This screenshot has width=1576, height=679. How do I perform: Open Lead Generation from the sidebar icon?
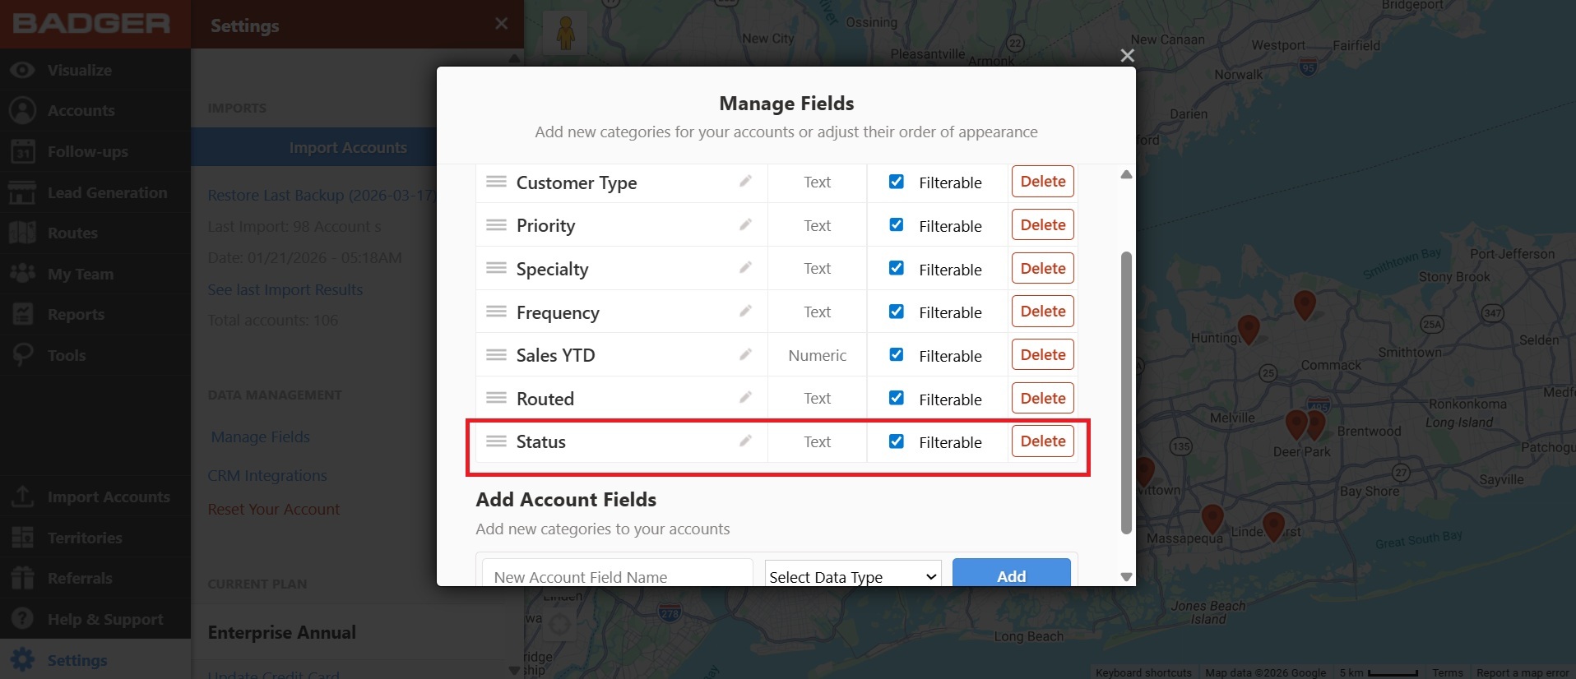point(22,192)
